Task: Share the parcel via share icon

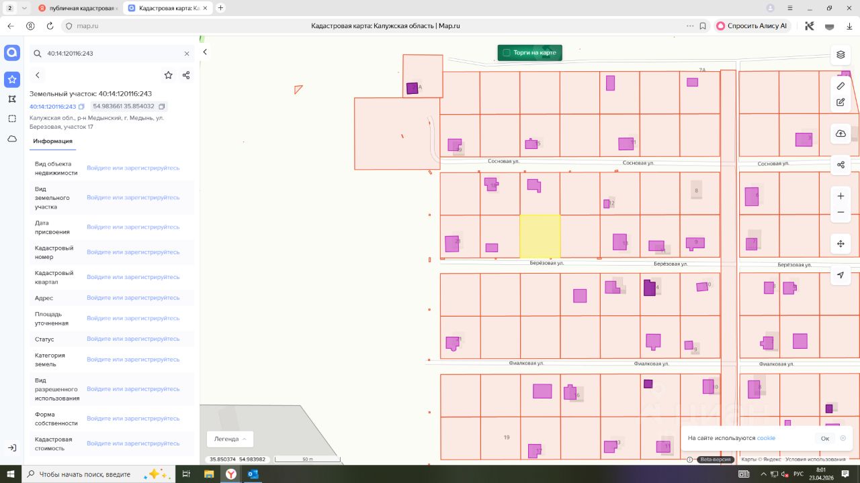Action: 186,75
